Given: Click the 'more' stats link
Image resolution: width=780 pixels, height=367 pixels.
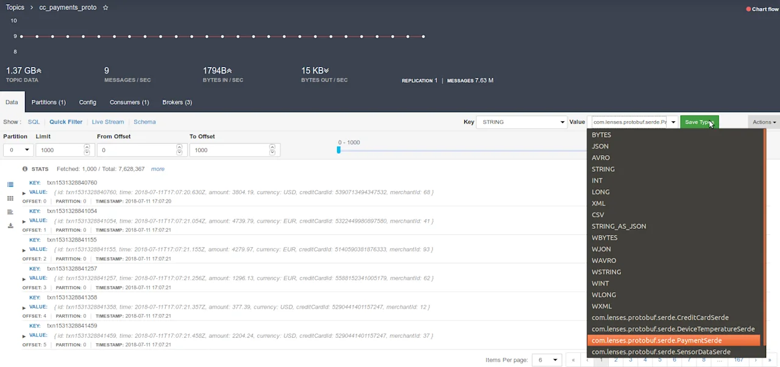Looking at the screenshot, I should 157,169.
